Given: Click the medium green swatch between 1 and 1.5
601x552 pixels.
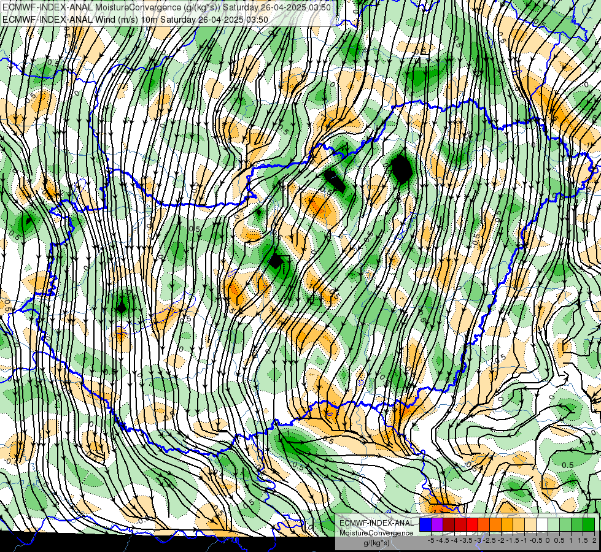Looking at the screenshot, I should 577,524.
